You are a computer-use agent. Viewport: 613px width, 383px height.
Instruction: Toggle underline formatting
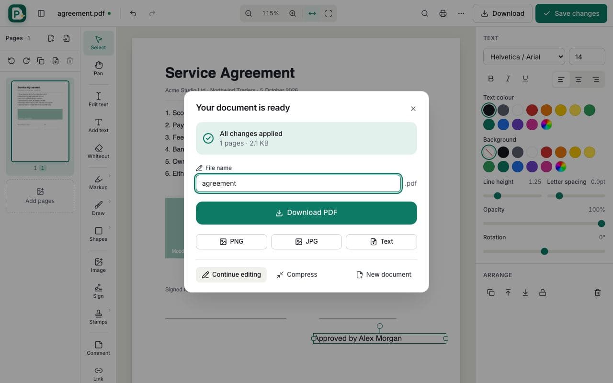525,79
